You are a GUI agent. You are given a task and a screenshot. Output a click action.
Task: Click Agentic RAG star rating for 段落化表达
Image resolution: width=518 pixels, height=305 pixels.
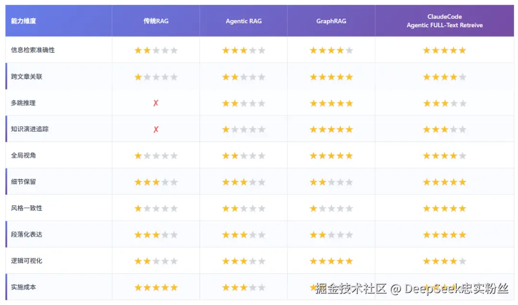(x=244, y=235)
